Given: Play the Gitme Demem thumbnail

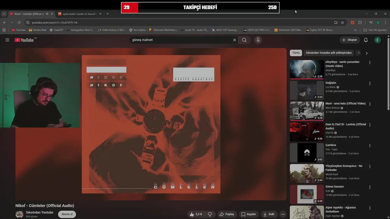Looking at the screenshot, I should tap(307, 194).
